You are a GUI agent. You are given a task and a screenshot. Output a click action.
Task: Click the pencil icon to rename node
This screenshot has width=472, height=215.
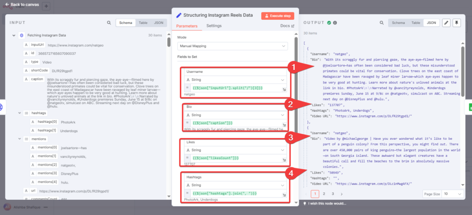[x=179, y=15]
